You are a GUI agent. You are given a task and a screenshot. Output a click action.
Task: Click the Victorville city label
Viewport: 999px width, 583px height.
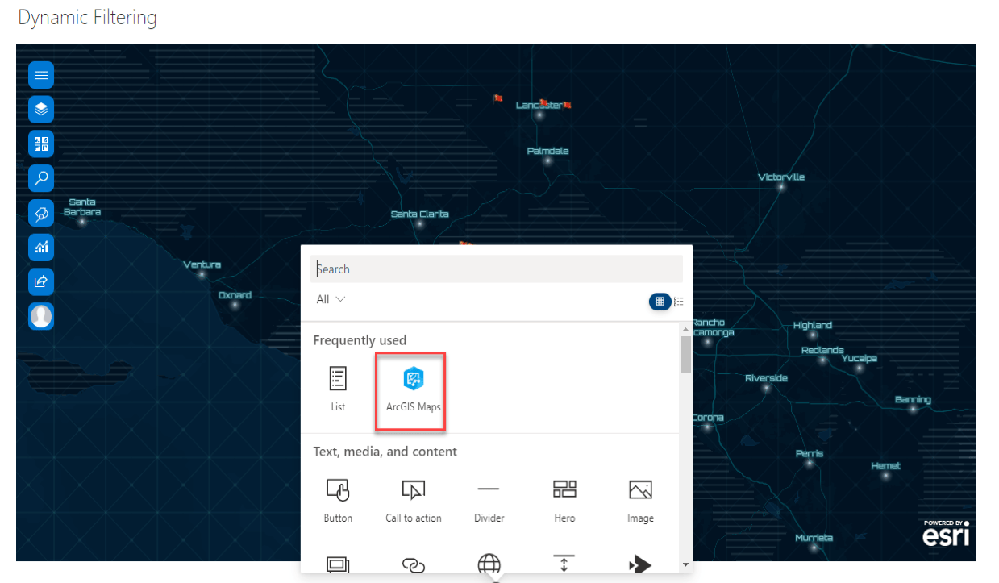pyautogui.click(x=781, y=177)
